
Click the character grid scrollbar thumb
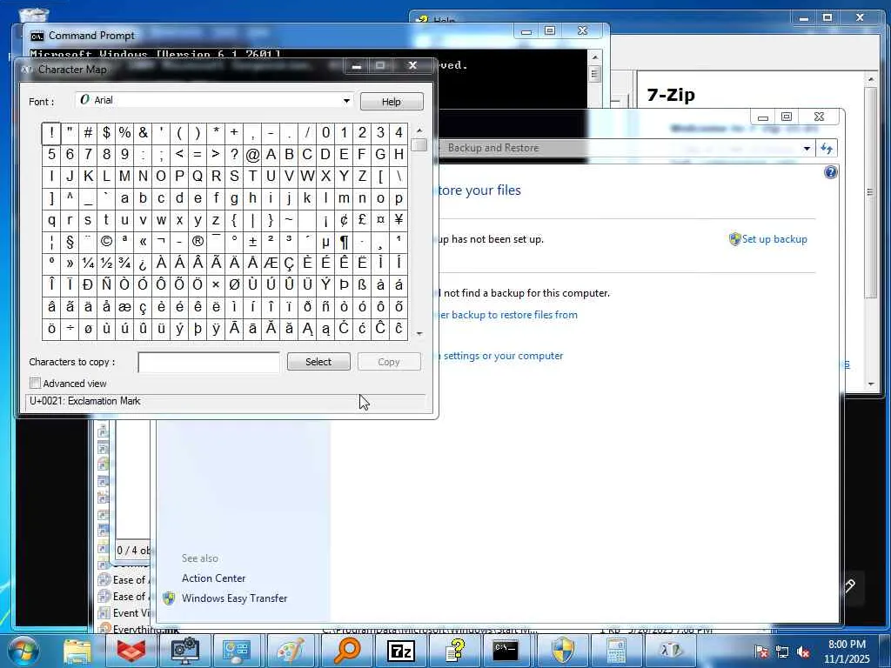point(419,145)
